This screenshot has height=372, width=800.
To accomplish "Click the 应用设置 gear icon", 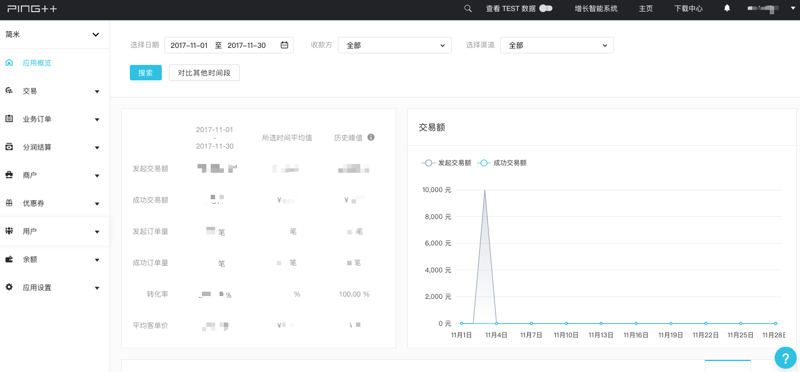I will 9,287.
